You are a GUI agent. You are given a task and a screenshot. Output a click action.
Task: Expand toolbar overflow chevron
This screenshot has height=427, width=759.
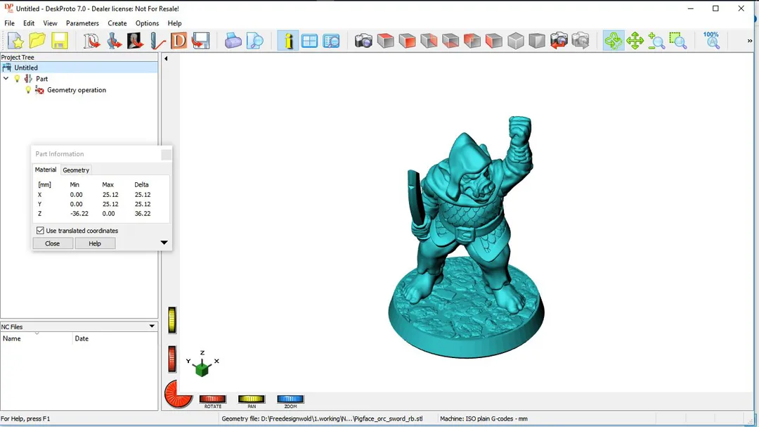coord(750,42)
